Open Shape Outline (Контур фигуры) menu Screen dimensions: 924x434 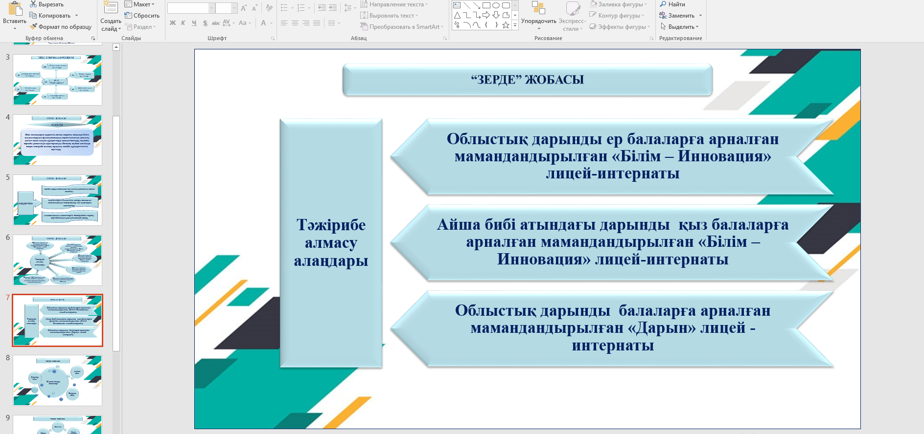coord(617,16)
